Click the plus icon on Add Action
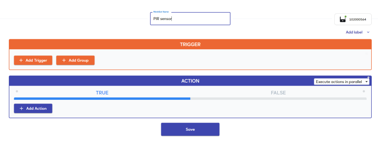Viewport: 378px width, 159px height. point(21,109)
